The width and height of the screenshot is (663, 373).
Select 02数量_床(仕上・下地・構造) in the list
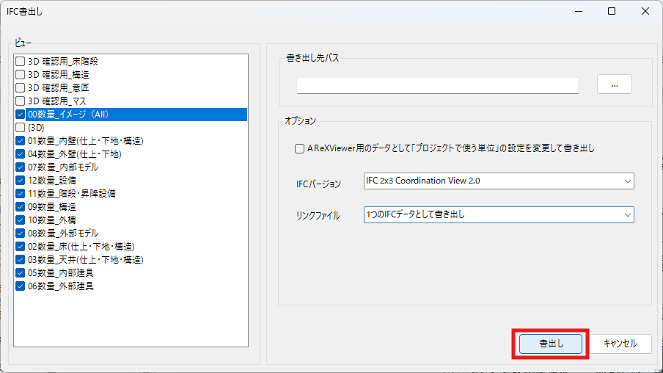click(x=81, y=247)
